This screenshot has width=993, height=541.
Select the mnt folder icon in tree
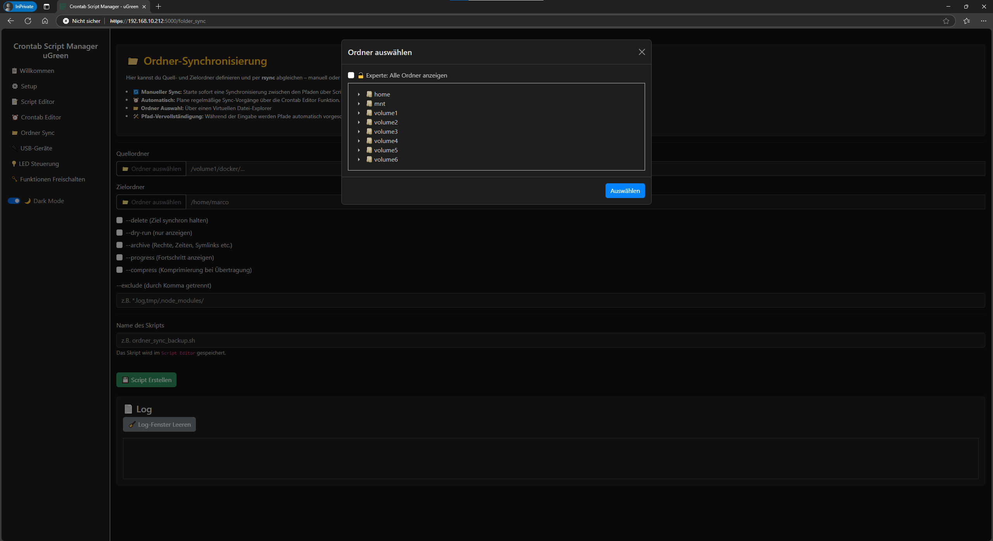(x=369, y=103)
